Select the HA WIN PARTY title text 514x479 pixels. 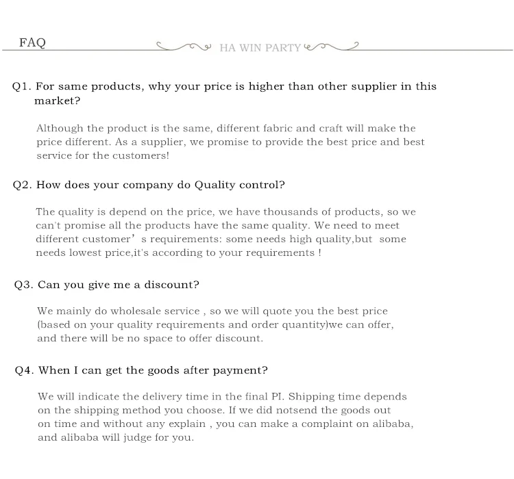point(260,49)
